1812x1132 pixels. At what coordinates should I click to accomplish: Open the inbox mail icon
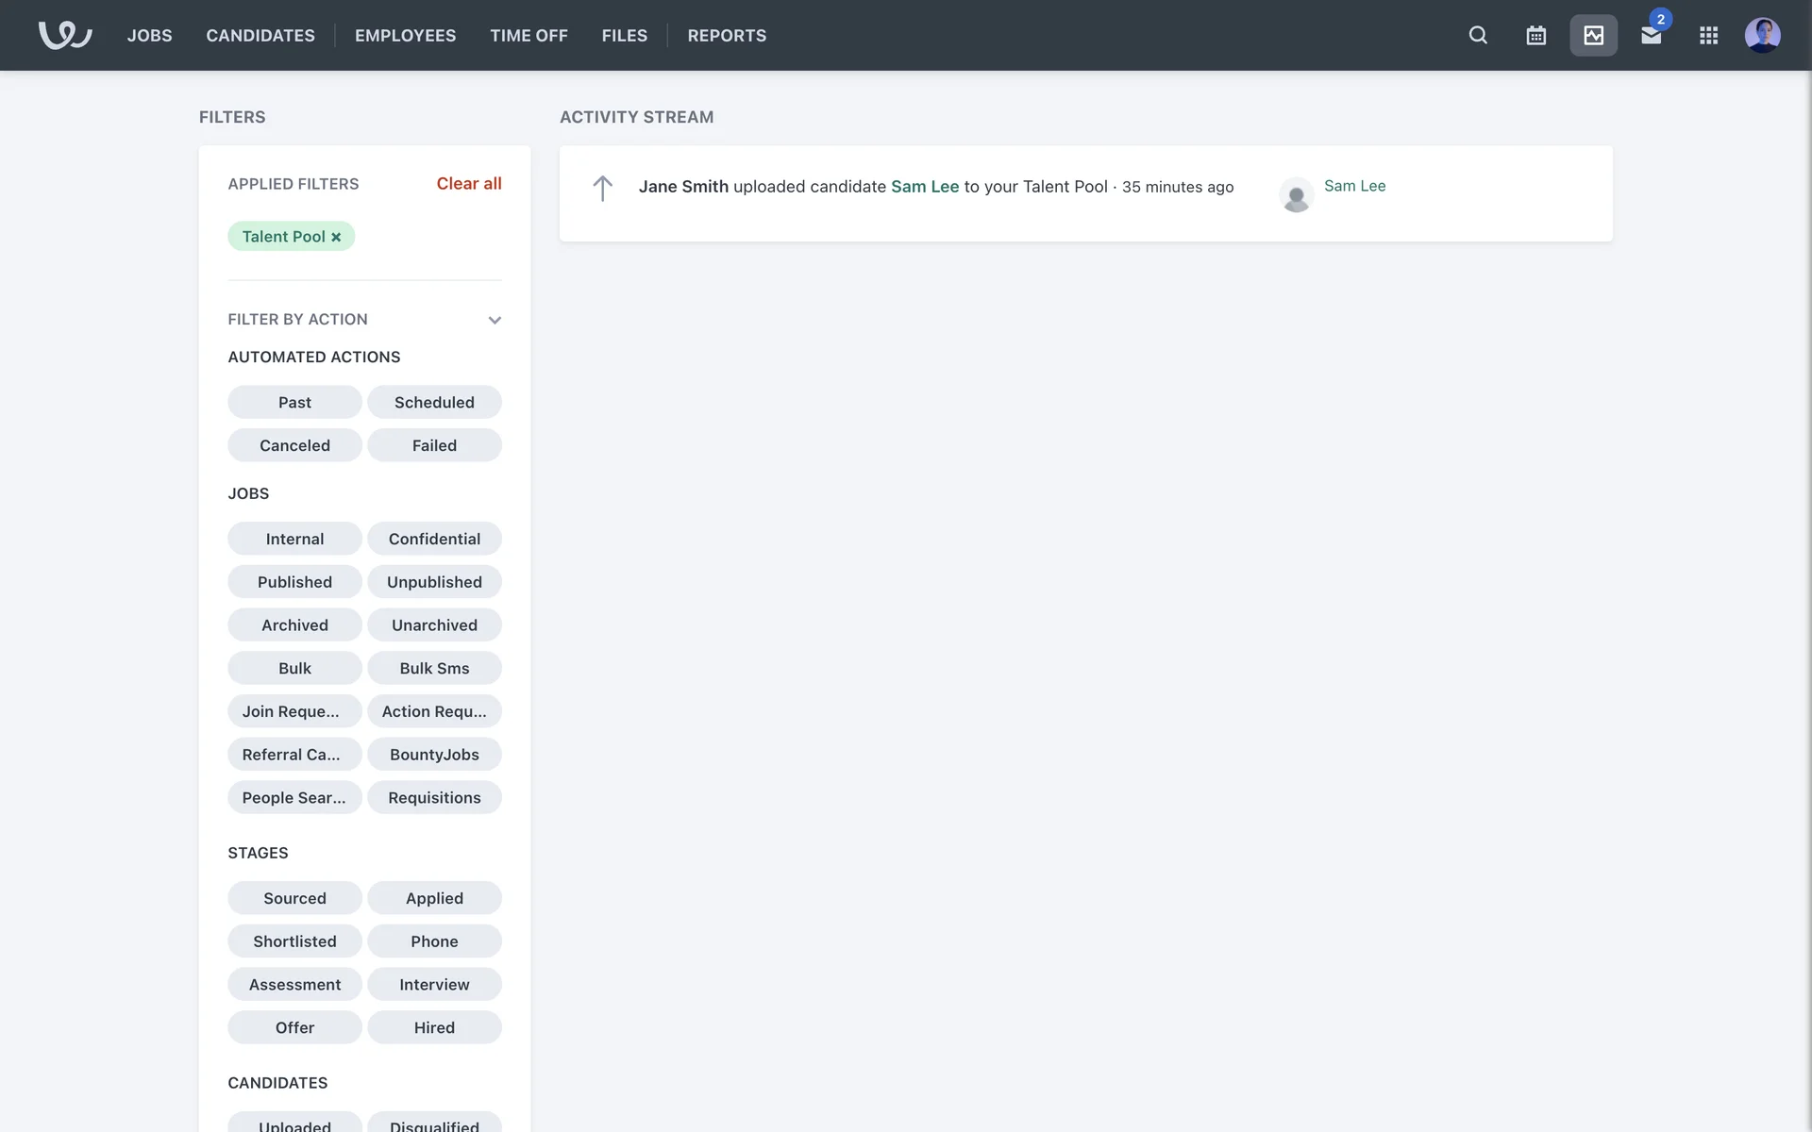click(1651, 36)
